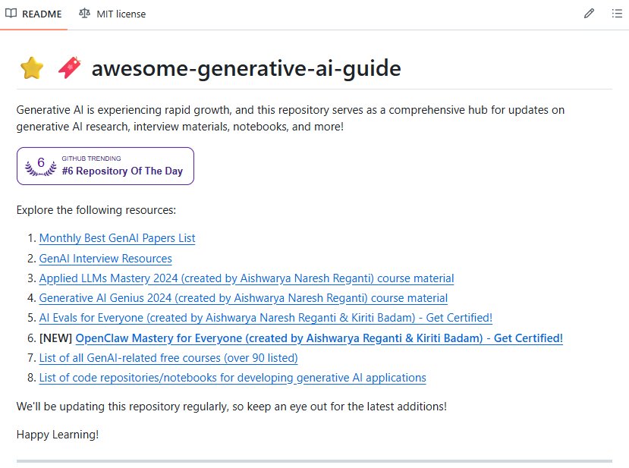Open the #6 Repository Of The Day badge
The width and height of the screenshot is (629, 468).
[x=105, y=166]
